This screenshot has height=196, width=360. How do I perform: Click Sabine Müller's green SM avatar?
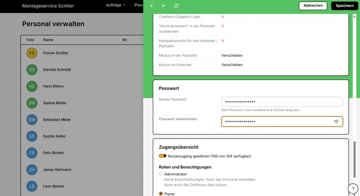pyautogui.click(x=32, y=103)
